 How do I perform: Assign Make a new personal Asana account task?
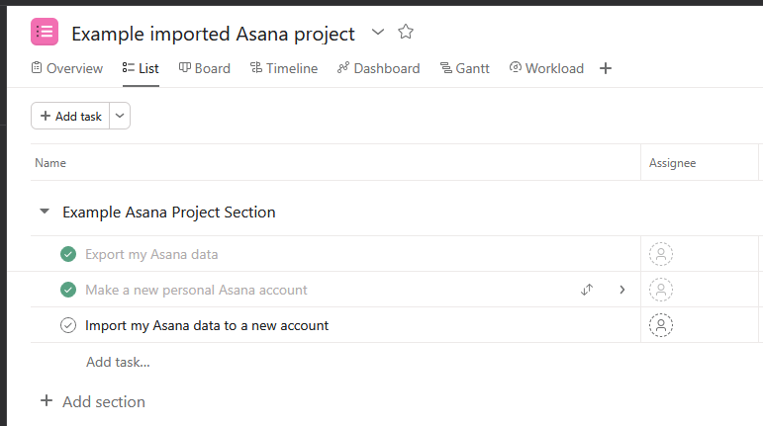661,290
